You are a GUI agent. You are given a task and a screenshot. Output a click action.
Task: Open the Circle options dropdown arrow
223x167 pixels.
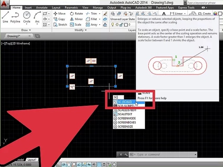point(27,24)
